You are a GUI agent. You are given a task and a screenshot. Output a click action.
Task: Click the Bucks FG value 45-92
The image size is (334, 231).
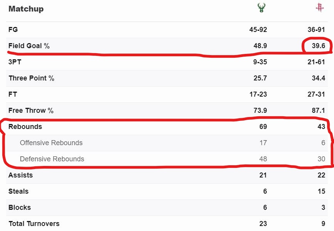click(258, 30)
